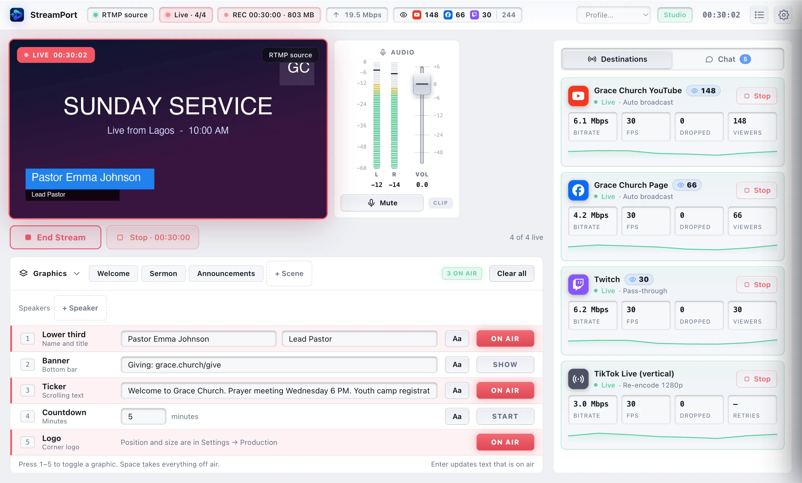This screenshot has height=483, width=802.
Task: Edit the Banner text field
Action: click(279, 364)
